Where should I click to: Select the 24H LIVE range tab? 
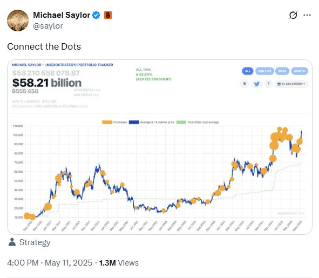(264, 71)
